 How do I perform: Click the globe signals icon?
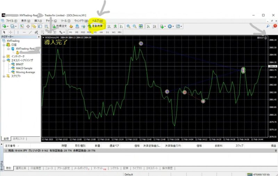[83, 26]
